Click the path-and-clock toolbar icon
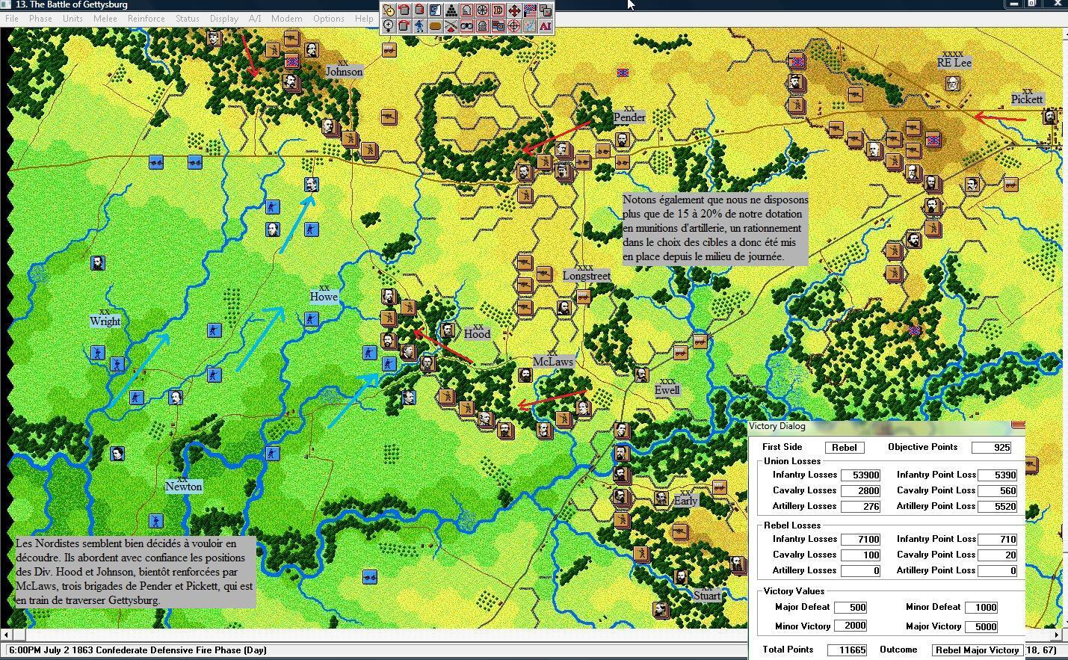This screenshot has height=660, width=1068. (x=389, y=10)
